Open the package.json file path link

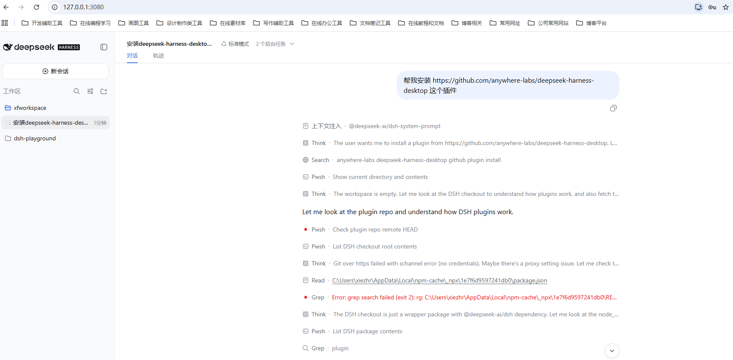click(440, 280)
